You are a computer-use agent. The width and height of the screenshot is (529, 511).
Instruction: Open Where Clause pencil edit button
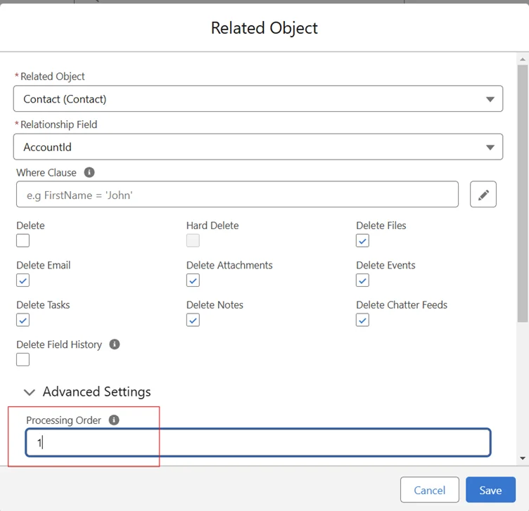[483, 195]
